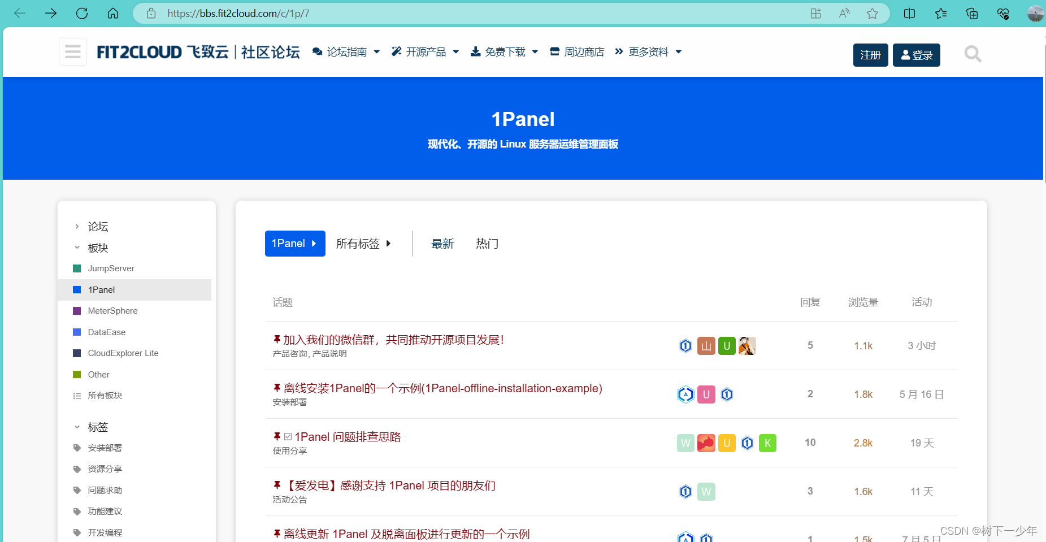Open read aloud icon in address bar
The width and height of the screenshot is (1046, 542).
click(844, 14)
